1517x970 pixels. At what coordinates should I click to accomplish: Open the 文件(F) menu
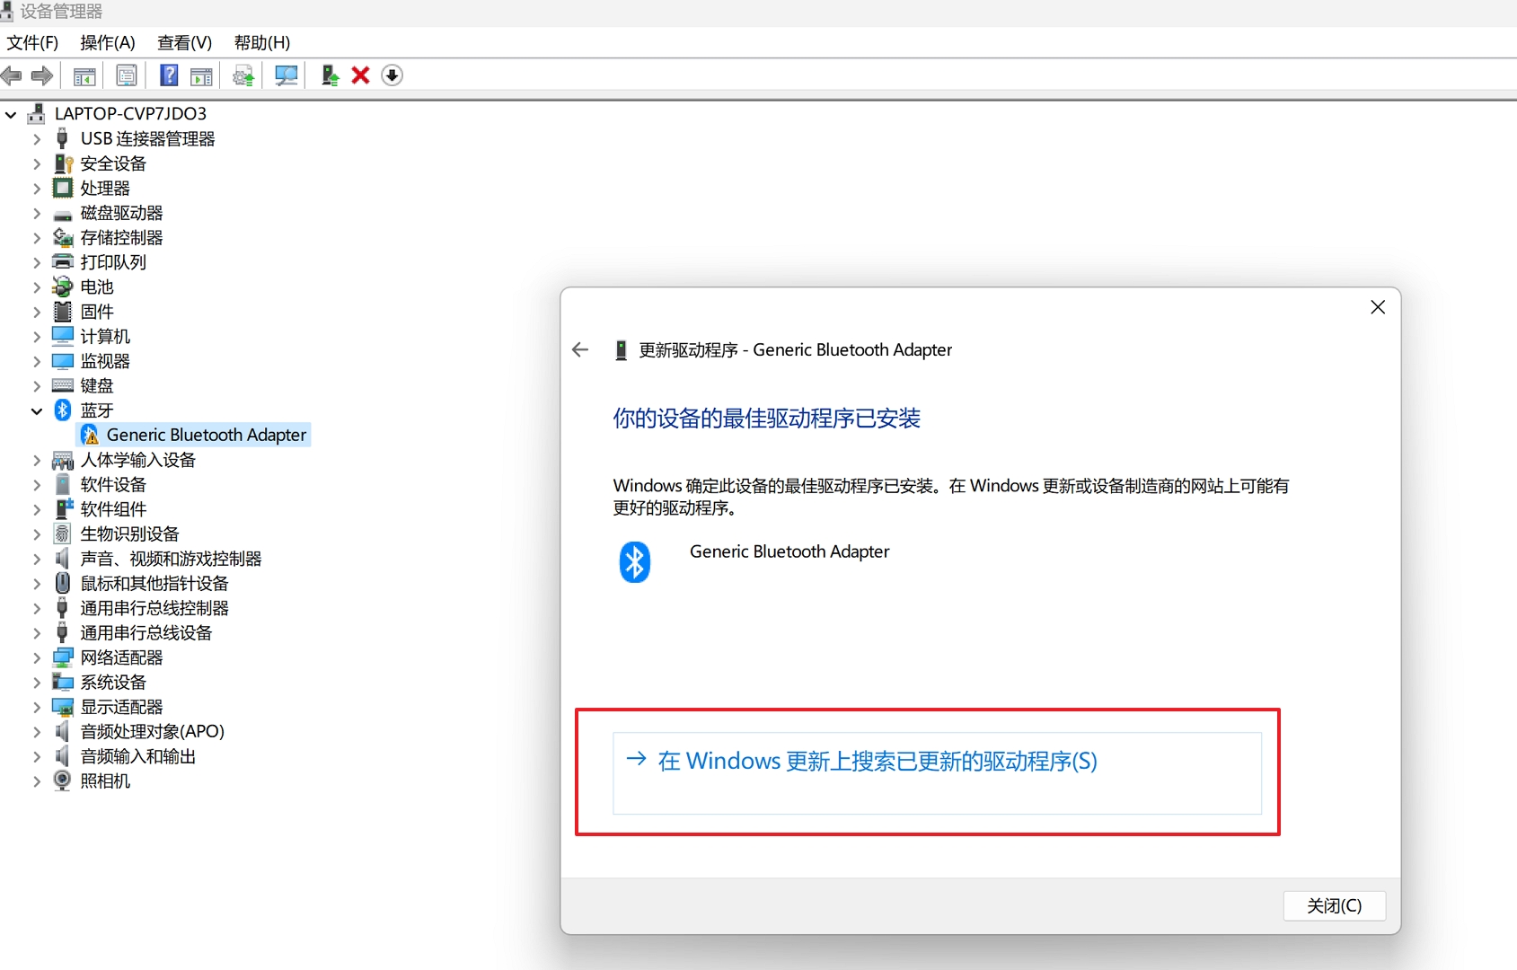tap(32, 42)
